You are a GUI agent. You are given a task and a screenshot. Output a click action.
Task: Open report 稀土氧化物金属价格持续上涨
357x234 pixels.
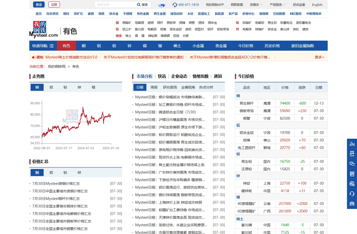coord(170,165)
